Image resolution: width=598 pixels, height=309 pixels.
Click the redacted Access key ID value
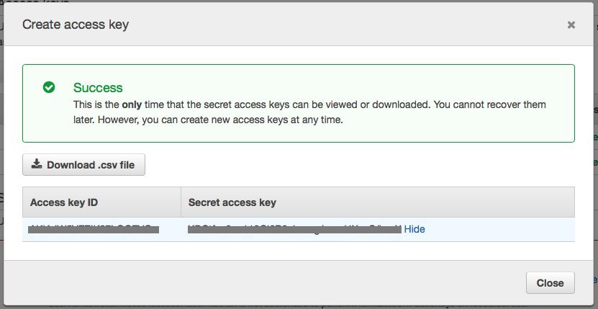point(94,229)
